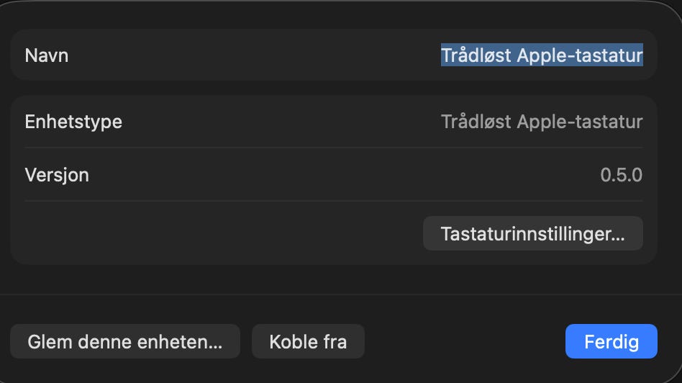Click the highlighted Navn text field

[541, 55]
